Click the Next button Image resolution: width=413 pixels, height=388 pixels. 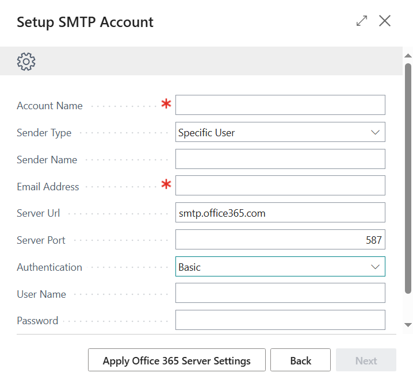366,360
